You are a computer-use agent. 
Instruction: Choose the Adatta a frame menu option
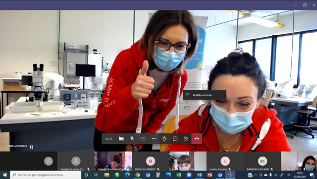click(x=205, y=95)
